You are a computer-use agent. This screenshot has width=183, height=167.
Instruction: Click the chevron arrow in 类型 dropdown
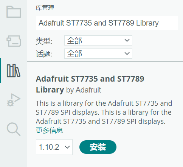click(x=127, y=40)
